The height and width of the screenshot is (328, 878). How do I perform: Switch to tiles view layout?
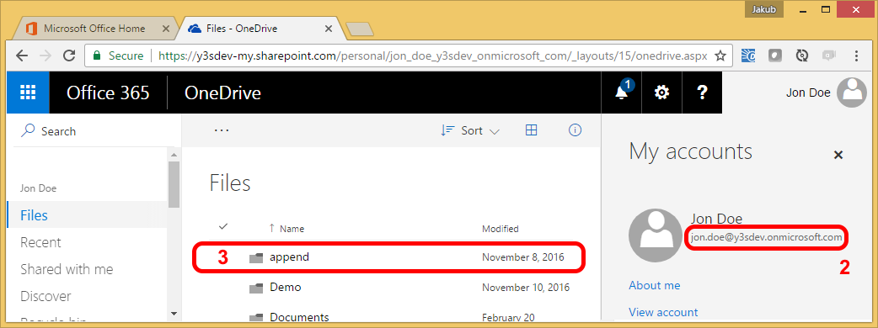(x=532, y=130)
